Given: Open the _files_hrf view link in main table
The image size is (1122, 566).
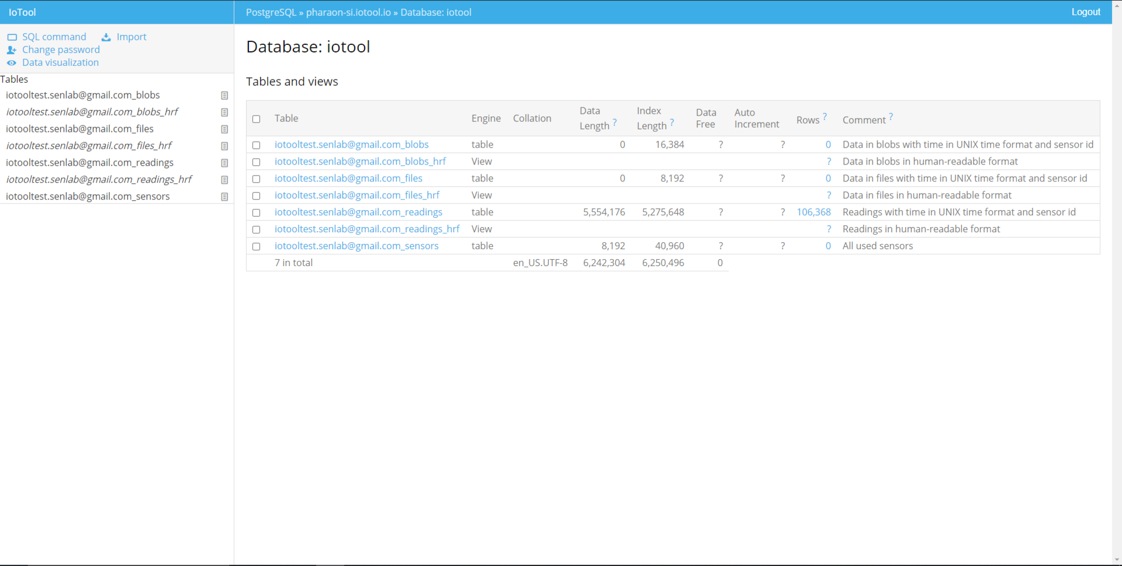Looking at the screenshot, I should click(357, 195).
